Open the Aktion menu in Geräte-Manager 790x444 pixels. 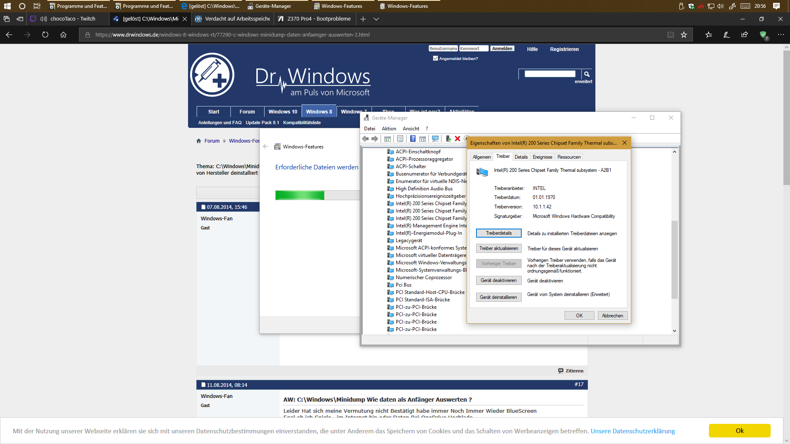tap(389, 129)
